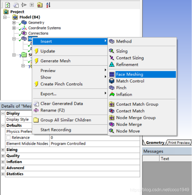The image size is (192, 195).
Task: Click the Messages panel header
Action: [167, 151]
